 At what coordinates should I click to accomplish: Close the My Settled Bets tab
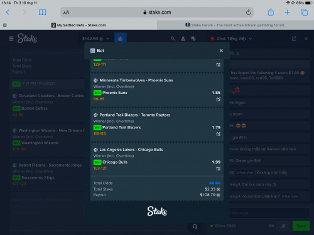5,25
